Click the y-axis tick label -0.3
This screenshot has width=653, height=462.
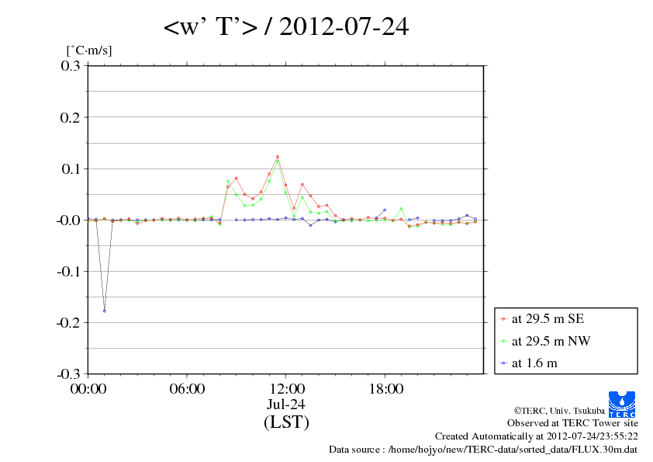pyautogui.click(x=68, y=374)
